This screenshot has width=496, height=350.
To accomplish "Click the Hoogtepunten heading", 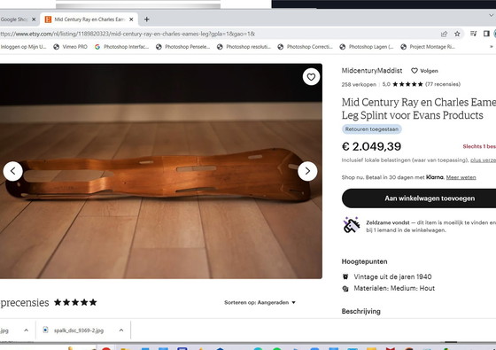I will point(364,261).
